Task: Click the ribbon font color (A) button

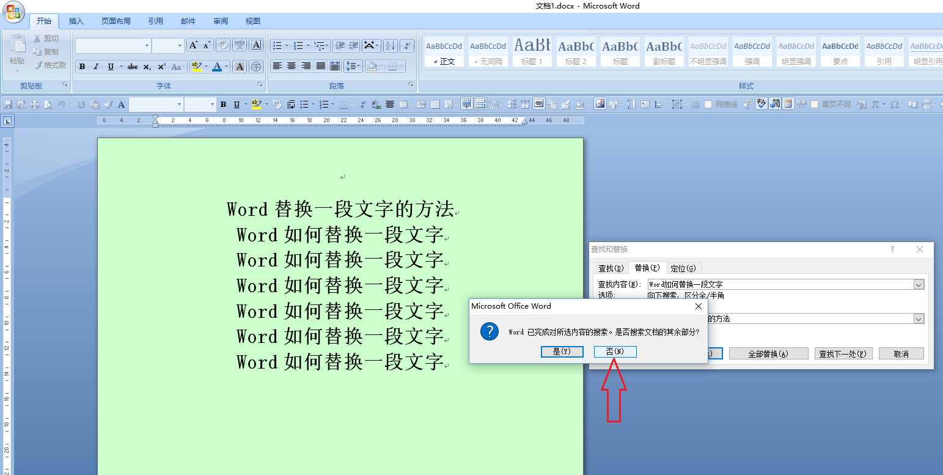Action: 216,67
